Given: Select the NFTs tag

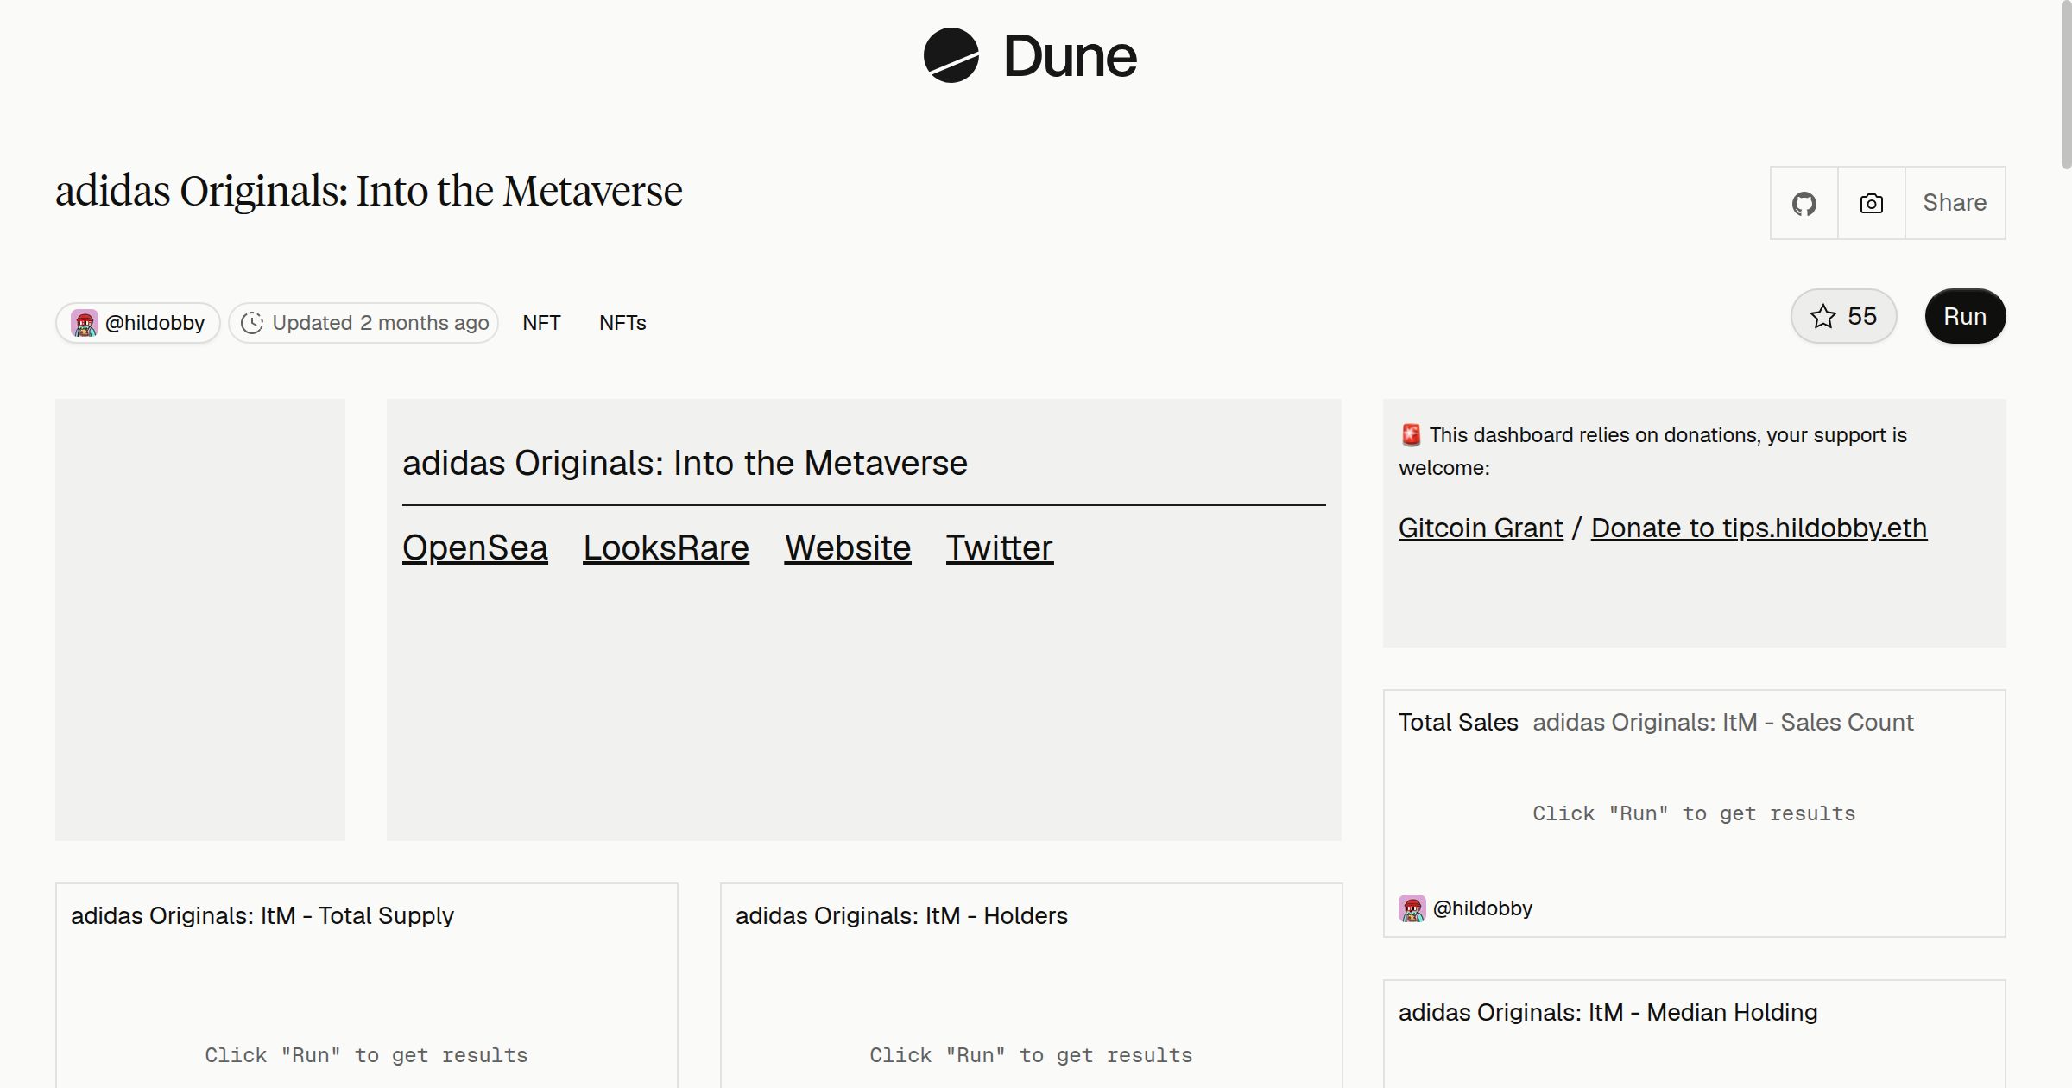Looking at the screenshot, I should 622,323.
